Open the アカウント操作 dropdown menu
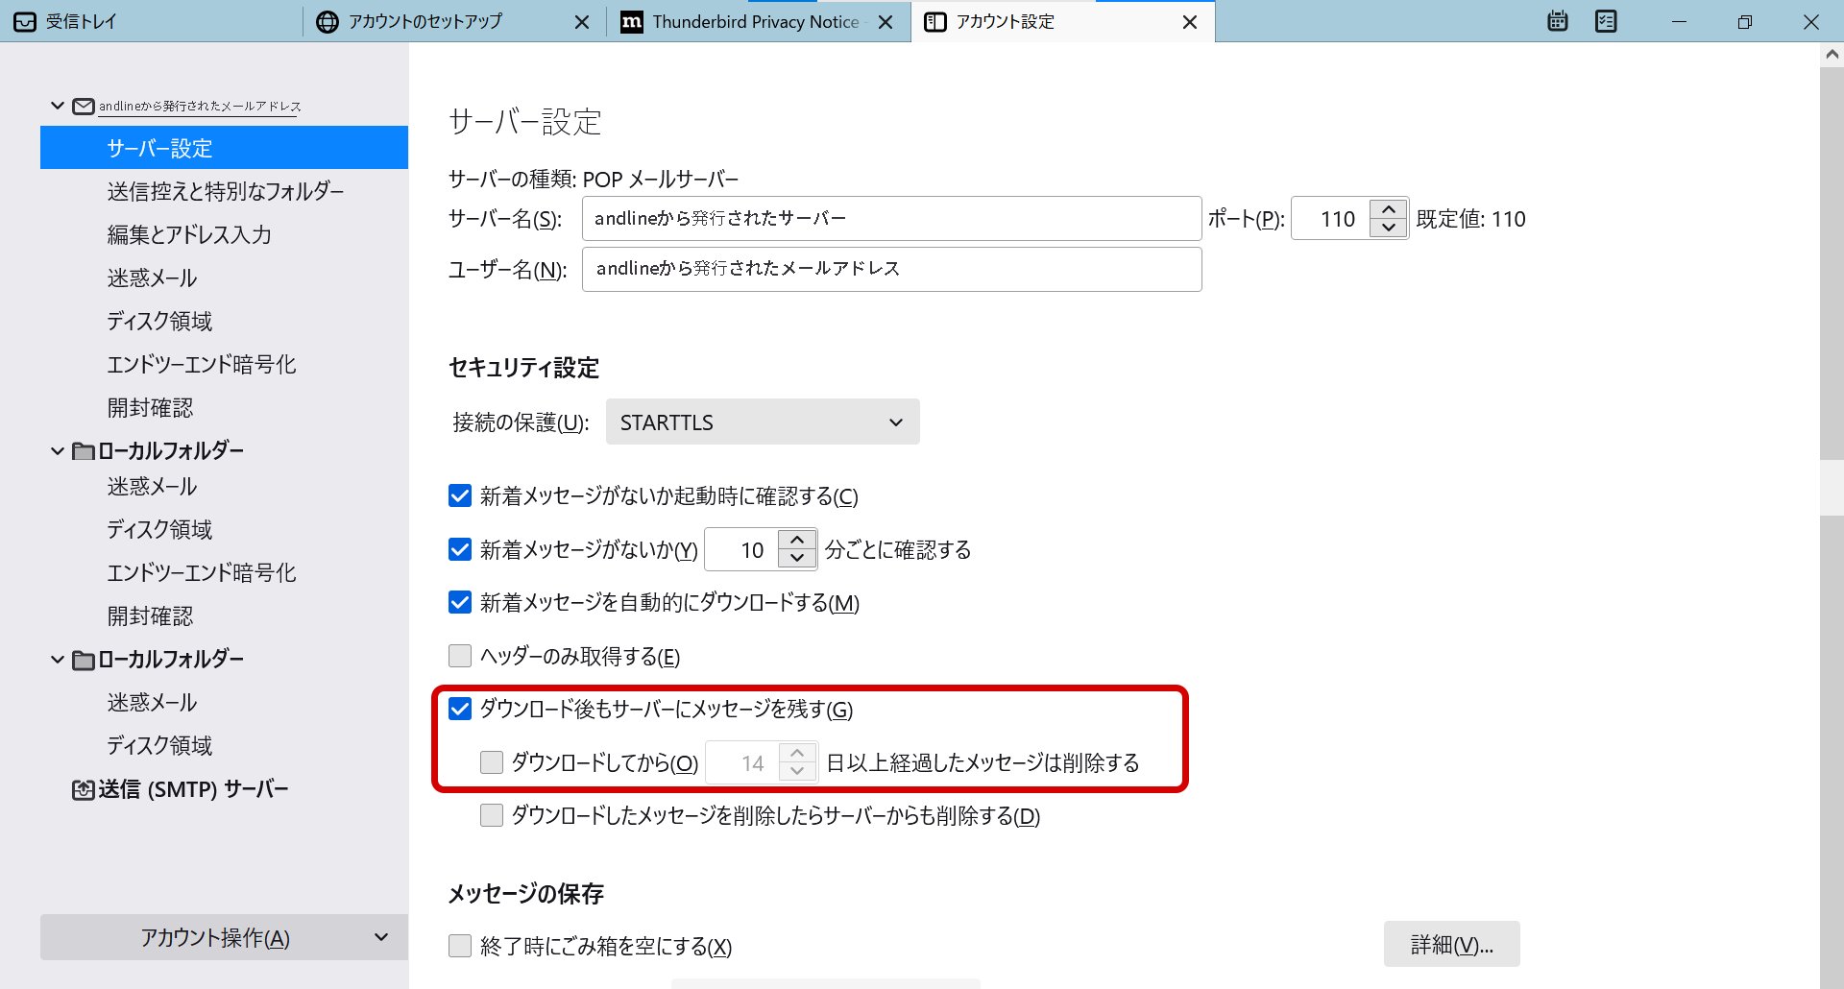1844x989 pixels. click(x=224, y=937)
